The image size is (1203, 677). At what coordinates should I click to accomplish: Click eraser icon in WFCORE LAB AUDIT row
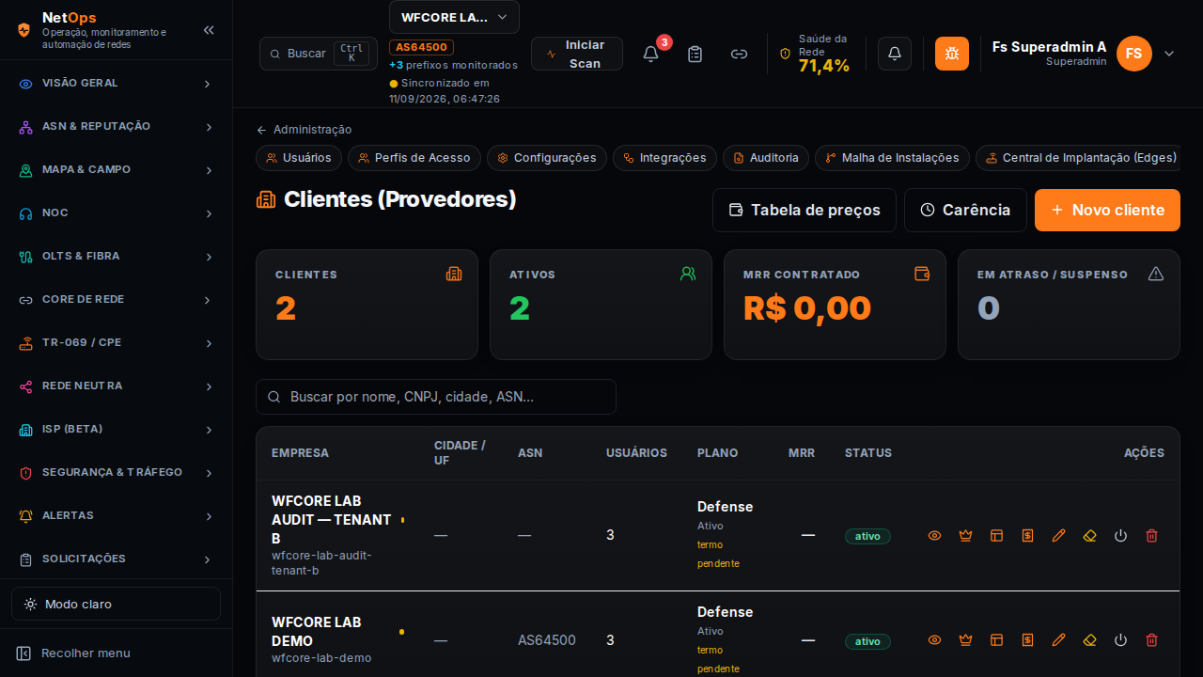pyautogui.click(x=1089, y=535)
